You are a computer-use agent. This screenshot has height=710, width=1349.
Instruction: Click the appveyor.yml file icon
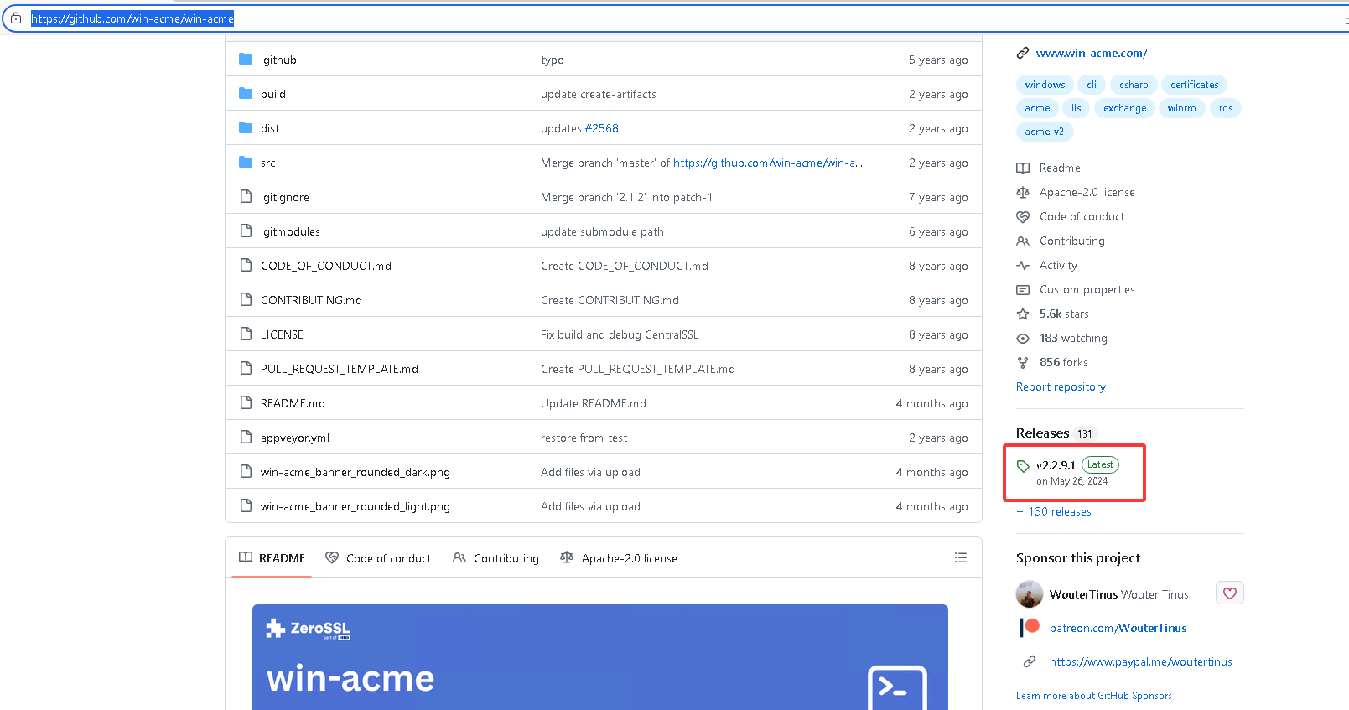click(246, 437)
